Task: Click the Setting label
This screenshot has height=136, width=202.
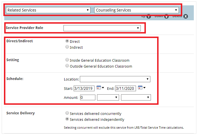Action: coord(13,60)
